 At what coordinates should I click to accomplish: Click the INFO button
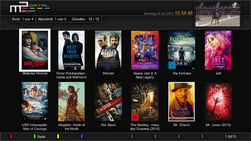pos(231,137)
